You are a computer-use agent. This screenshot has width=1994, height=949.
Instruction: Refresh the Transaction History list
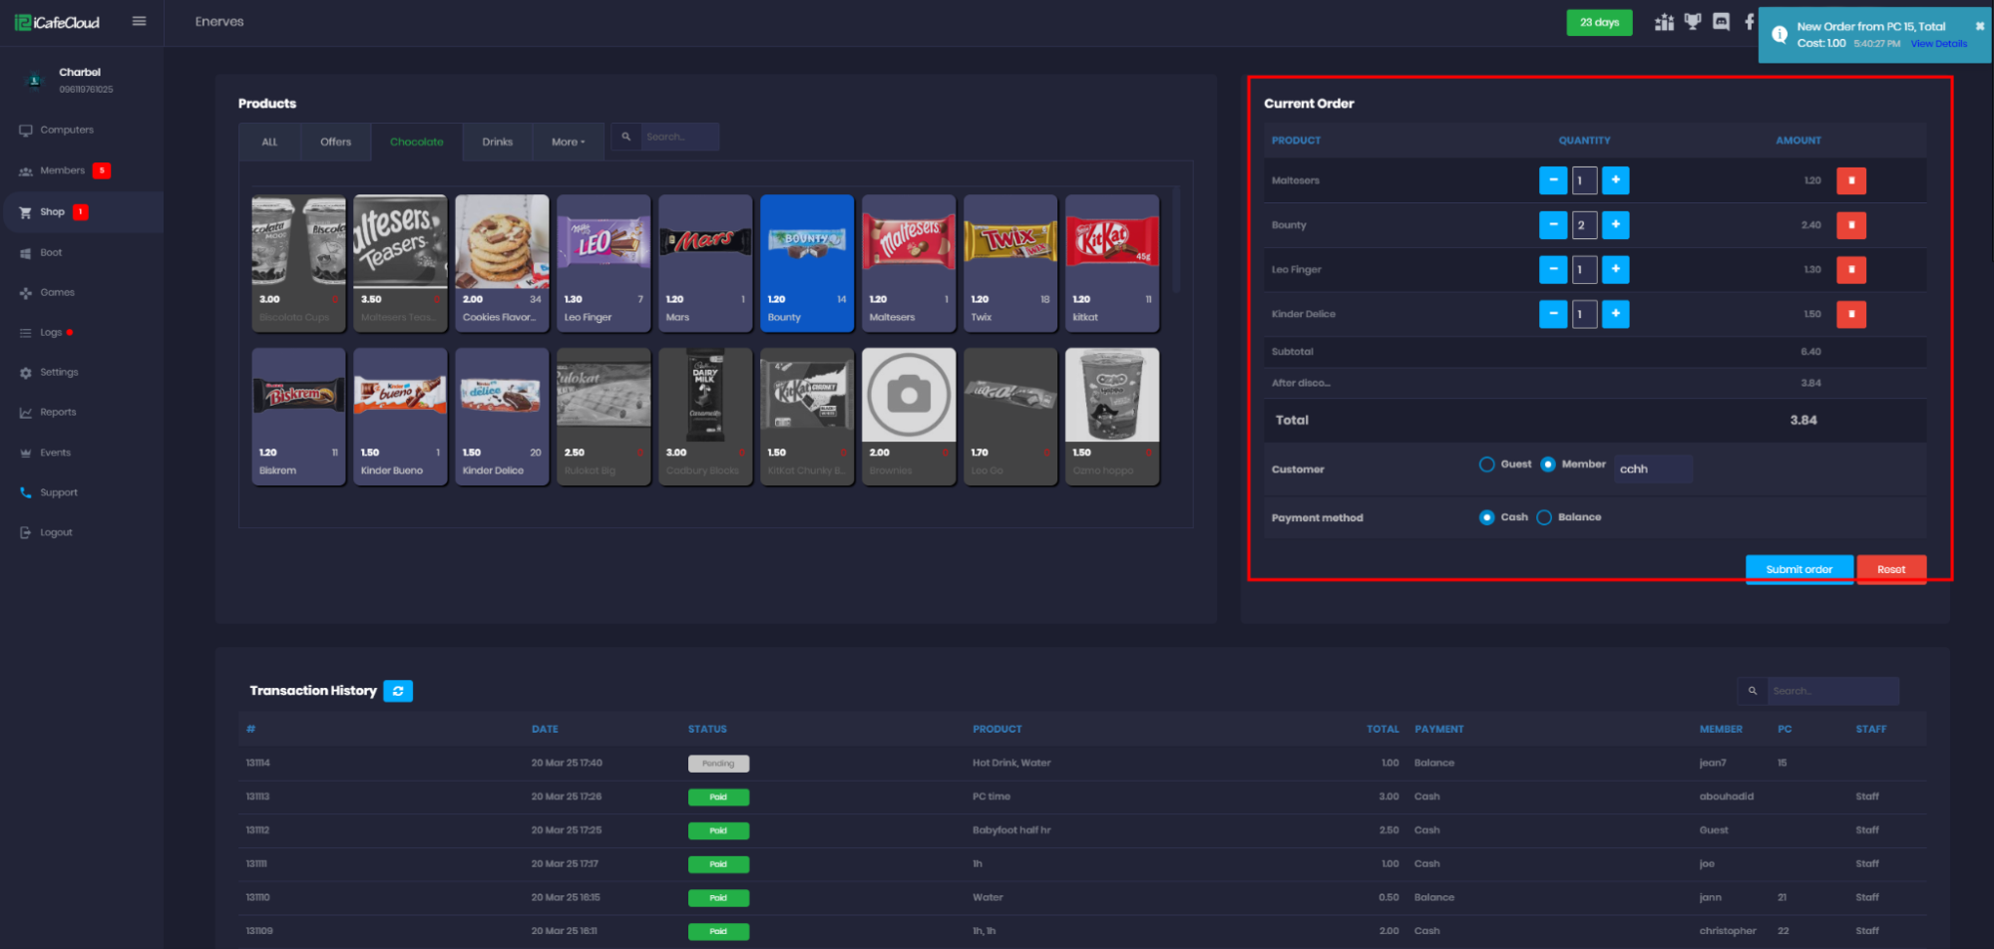pos(398,691)
